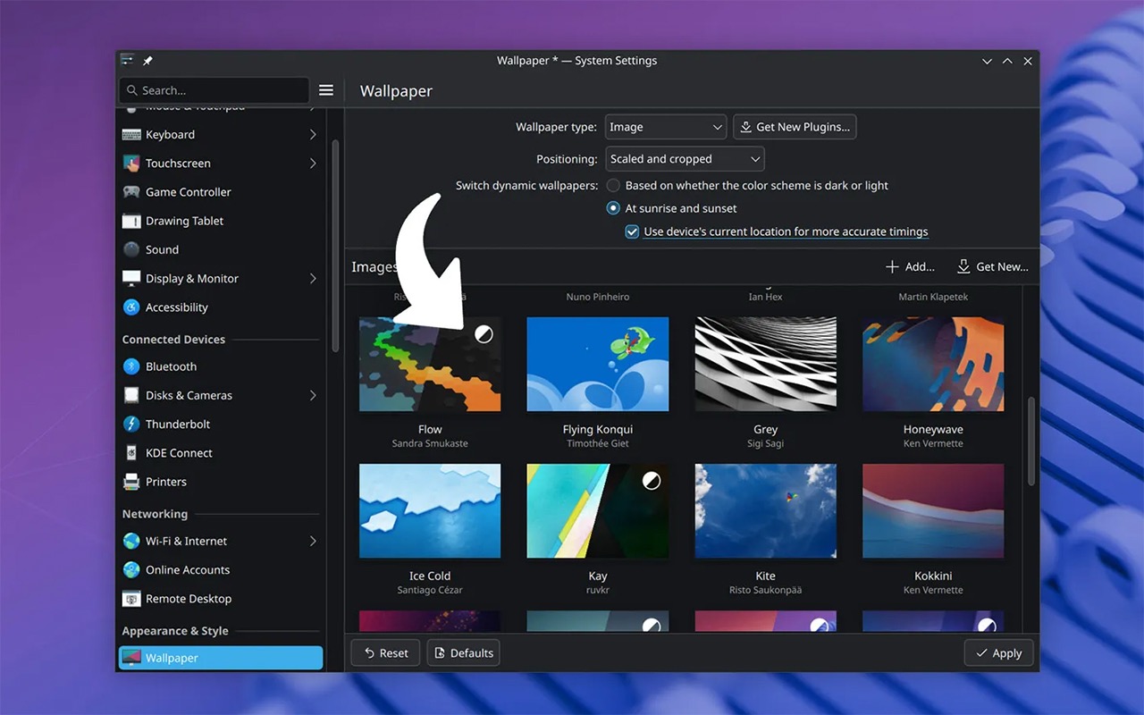Click the Keyboard icon in sidebar
This screenshot has height=715, width=1144.
[x=131, y=135]
